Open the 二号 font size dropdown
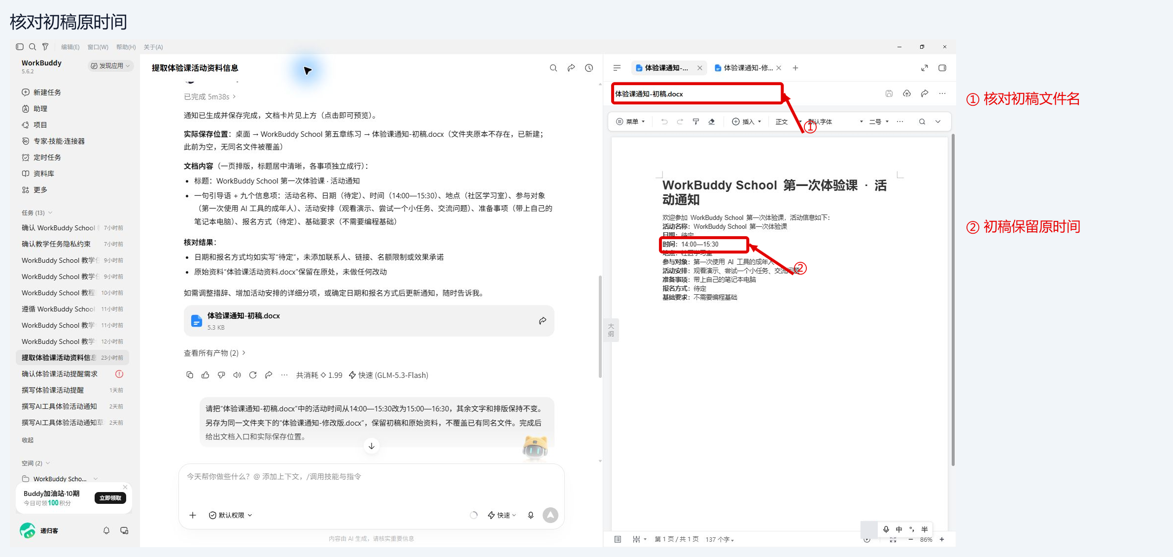 [x=879, y=122]
